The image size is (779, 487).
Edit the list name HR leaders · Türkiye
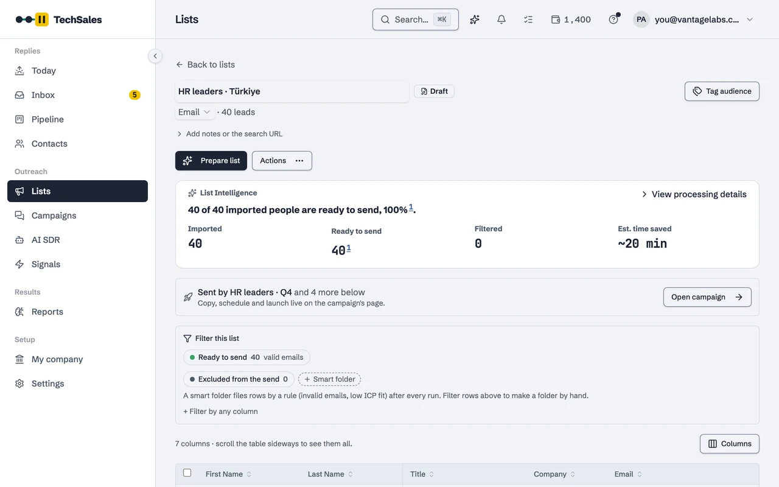(292, 91)
